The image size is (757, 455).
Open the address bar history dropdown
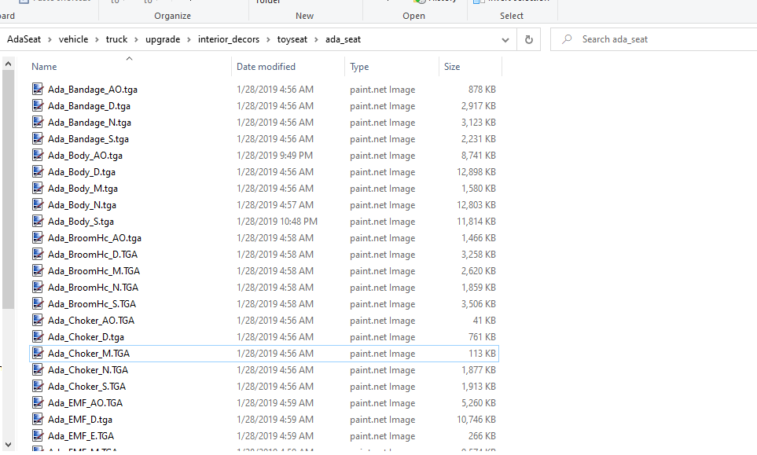pos(505,39)
